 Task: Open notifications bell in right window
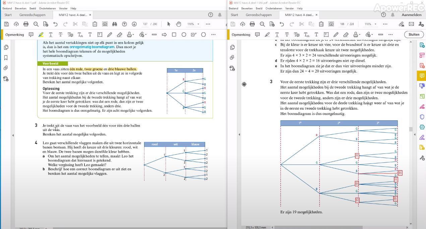[393, 15]
